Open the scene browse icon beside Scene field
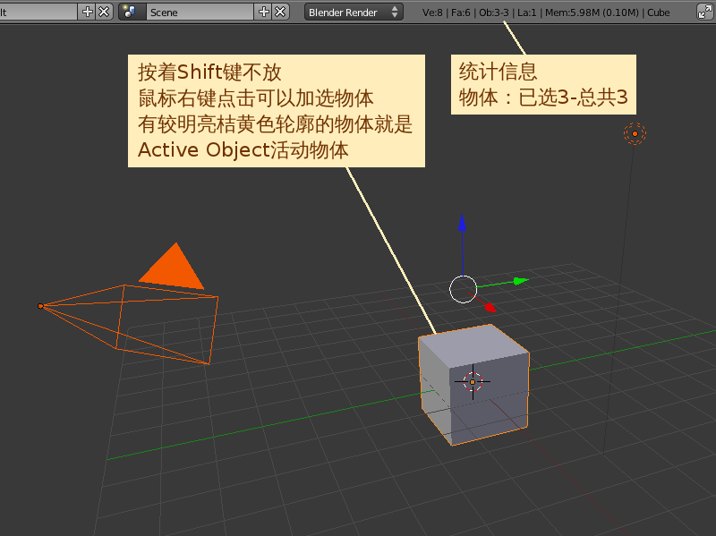 tap(132, 12)
